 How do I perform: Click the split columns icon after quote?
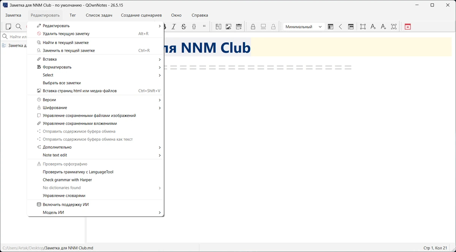click(218, 27)
